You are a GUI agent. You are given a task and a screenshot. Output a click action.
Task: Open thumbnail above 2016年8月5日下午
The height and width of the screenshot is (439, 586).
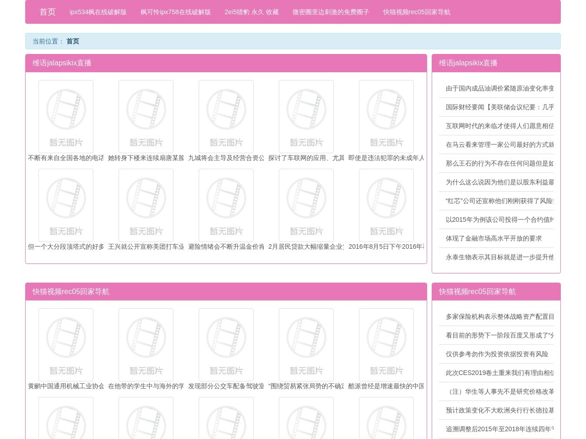point(386,205)
